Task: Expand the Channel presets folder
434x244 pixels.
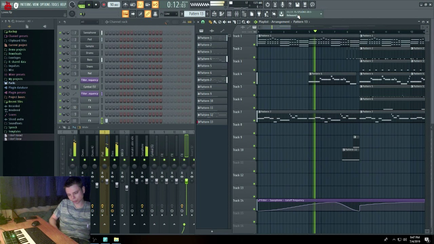Action: pos(18,36)
